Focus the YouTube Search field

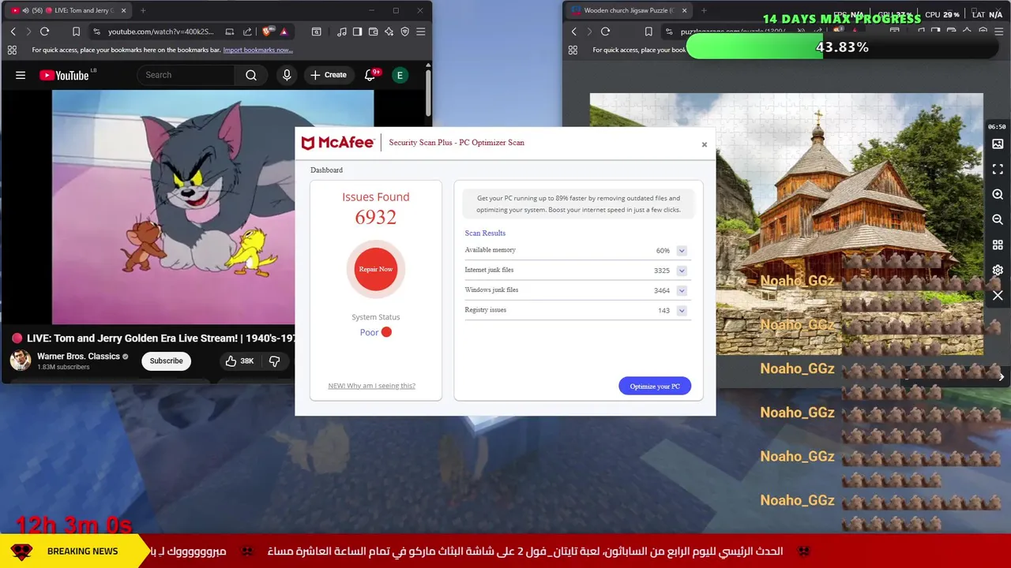pos(186,75)
